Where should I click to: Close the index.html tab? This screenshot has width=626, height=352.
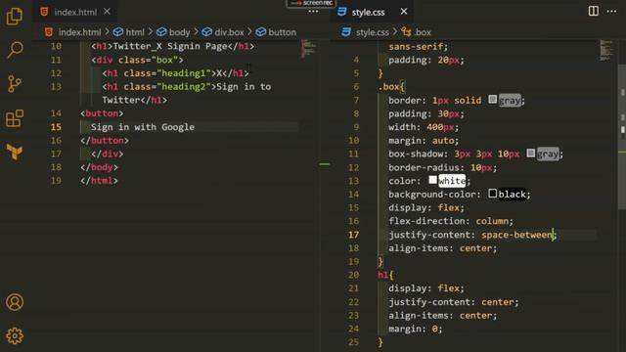[x=107, y=12]
